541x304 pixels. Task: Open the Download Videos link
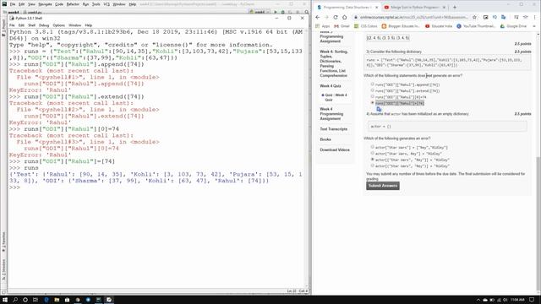click(x=335, y=150)
